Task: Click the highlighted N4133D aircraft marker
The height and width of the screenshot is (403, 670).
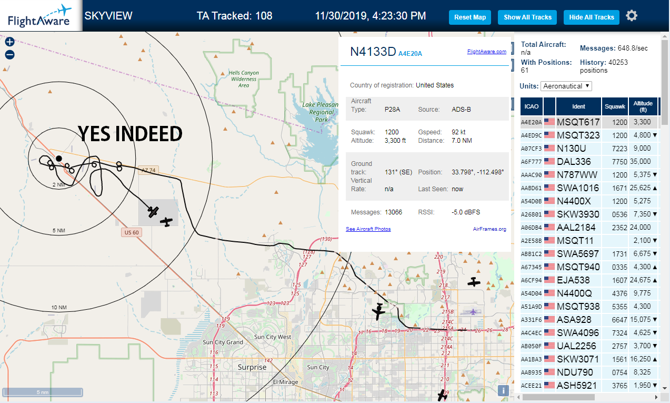Action: [153, 212]
